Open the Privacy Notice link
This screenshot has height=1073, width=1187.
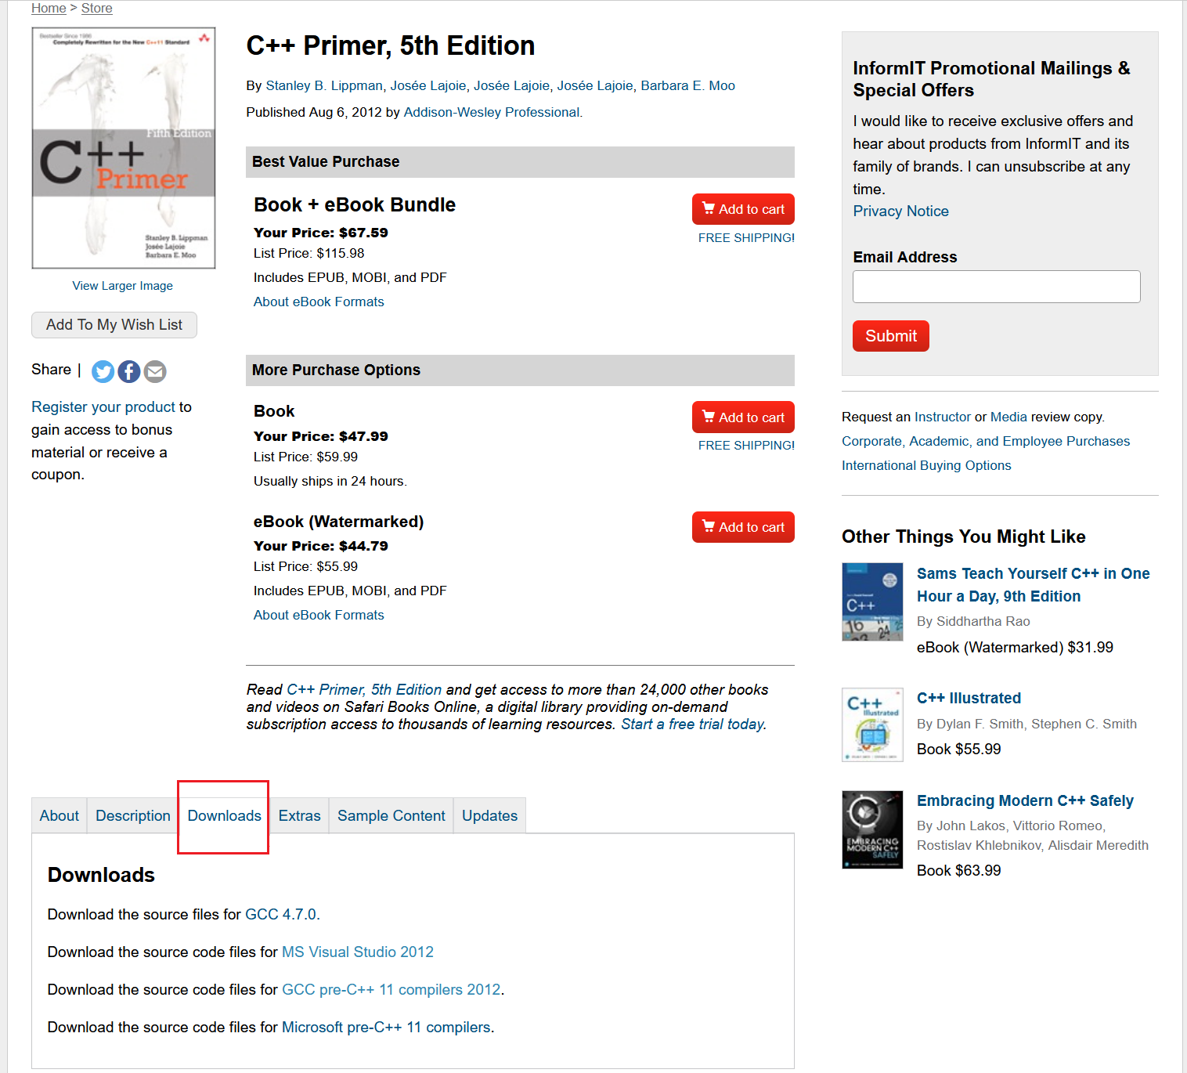point(900,211)
